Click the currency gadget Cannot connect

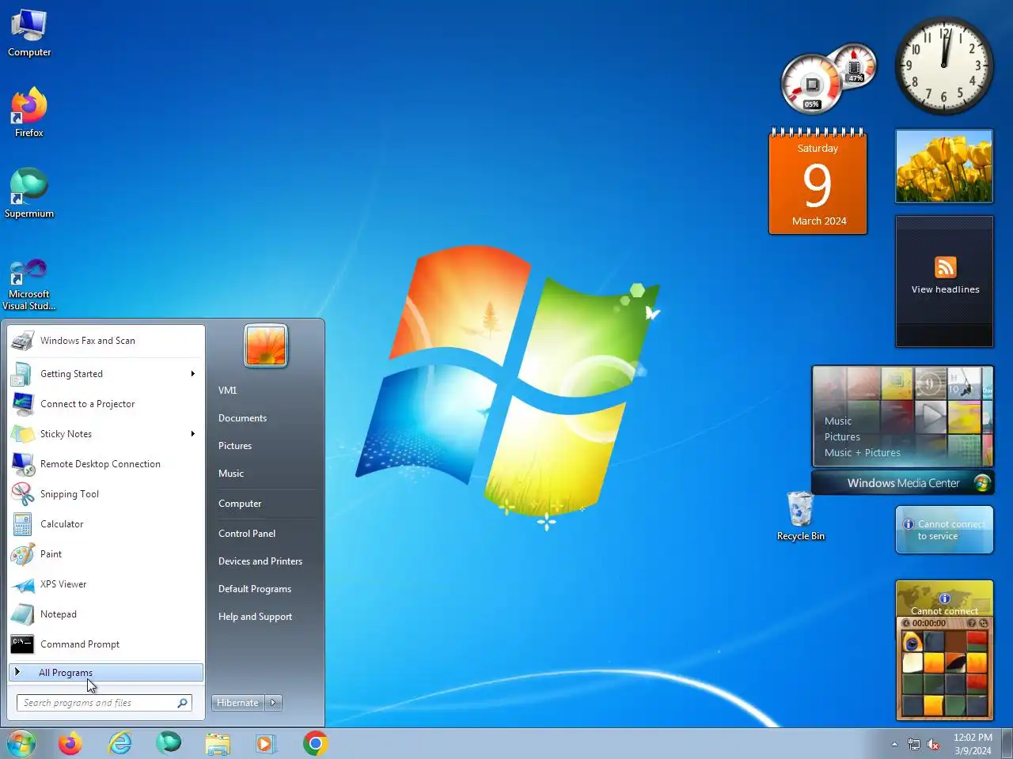(x=944, y=599)
